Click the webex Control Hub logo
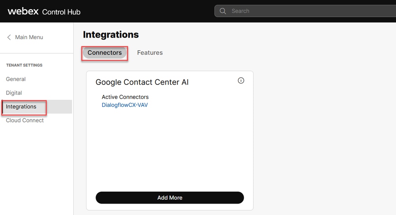The image size is (396, 215). point(44,11)
